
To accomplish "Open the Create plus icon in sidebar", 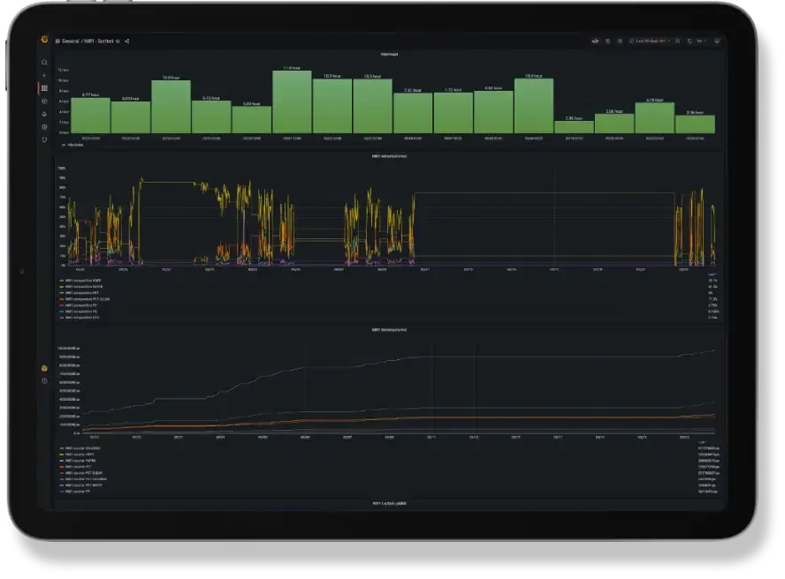I will click(x=44, y=76).
